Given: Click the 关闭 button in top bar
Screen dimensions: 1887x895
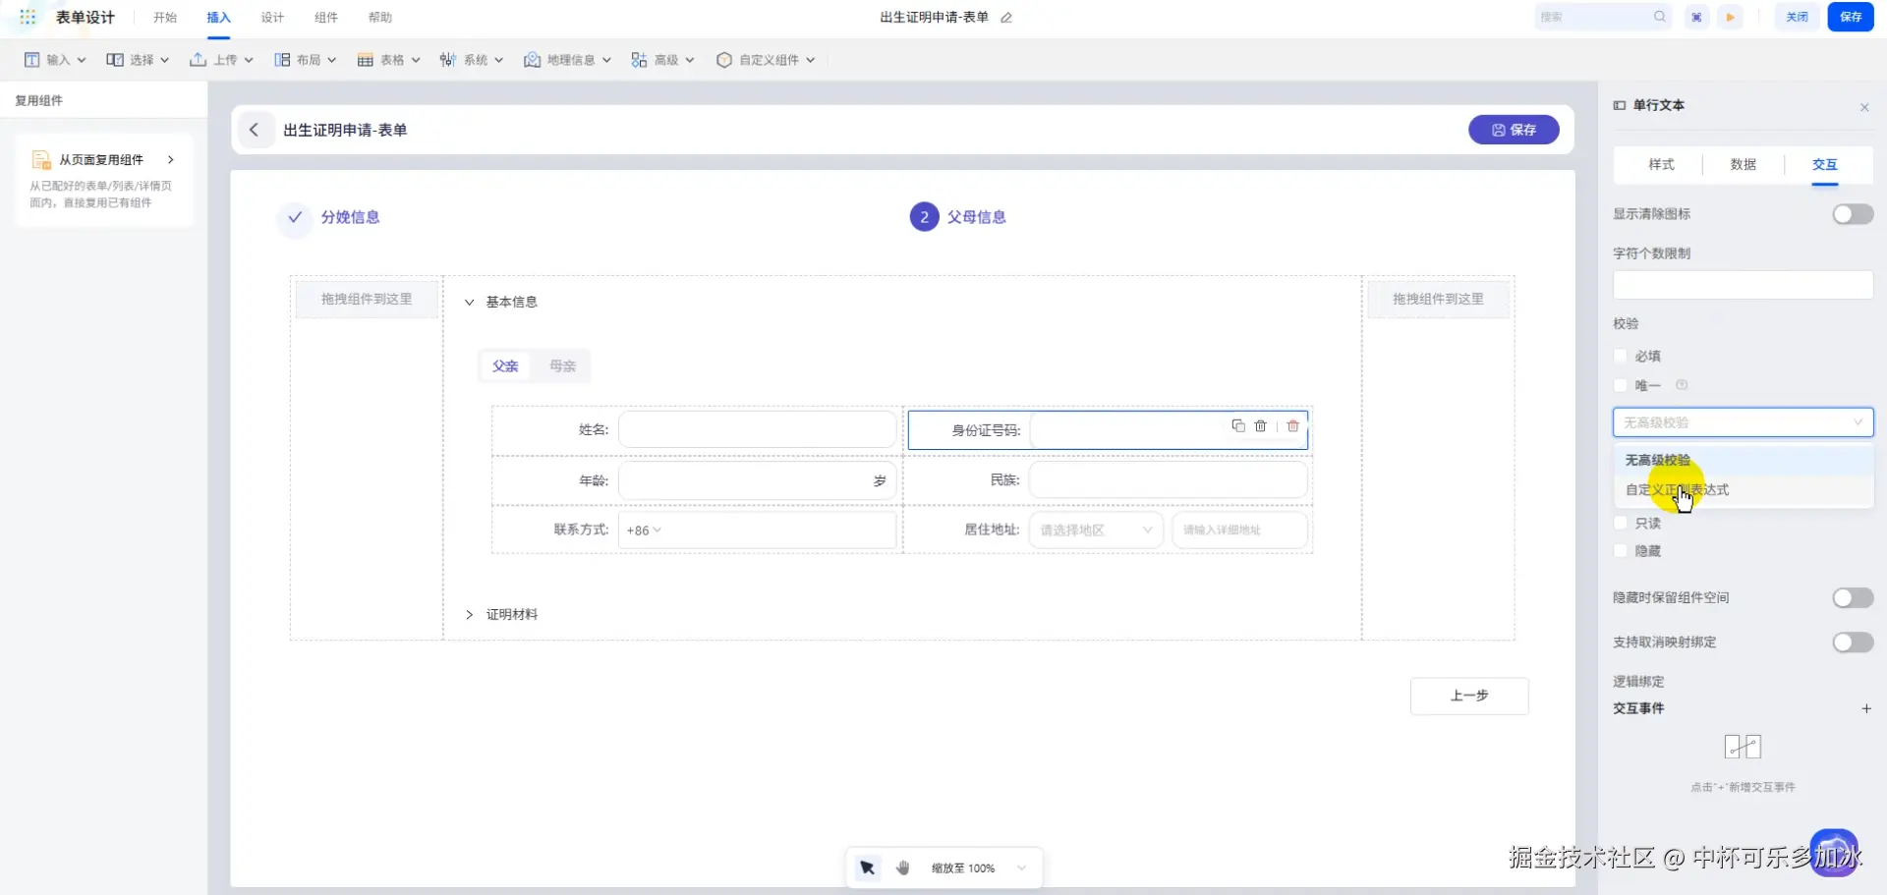Looking at the screenshot, I should [x=1797, y=17].
